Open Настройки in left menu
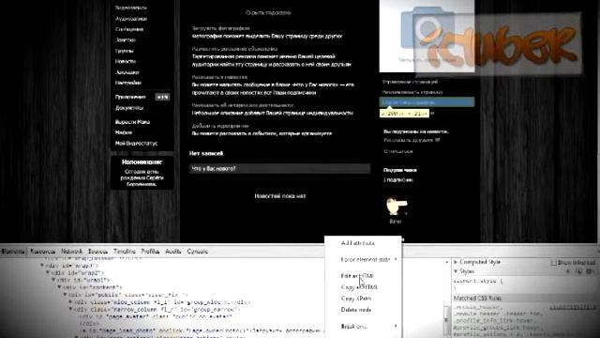 click(x=128, y=83)
